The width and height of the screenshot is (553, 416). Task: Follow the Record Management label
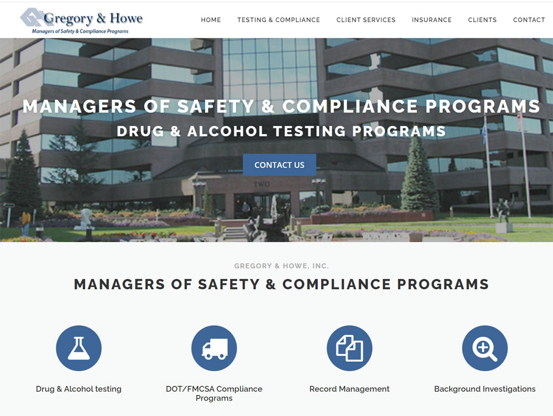click(x=349, y=389)
